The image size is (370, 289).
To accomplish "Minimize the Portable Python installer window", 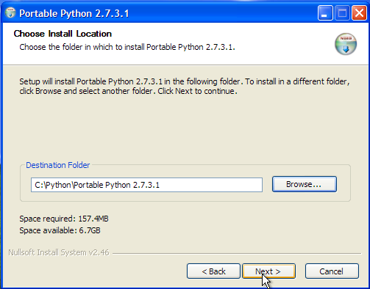I will 325,13.
